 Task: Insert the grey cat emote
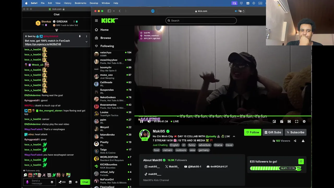coord(49,175)
